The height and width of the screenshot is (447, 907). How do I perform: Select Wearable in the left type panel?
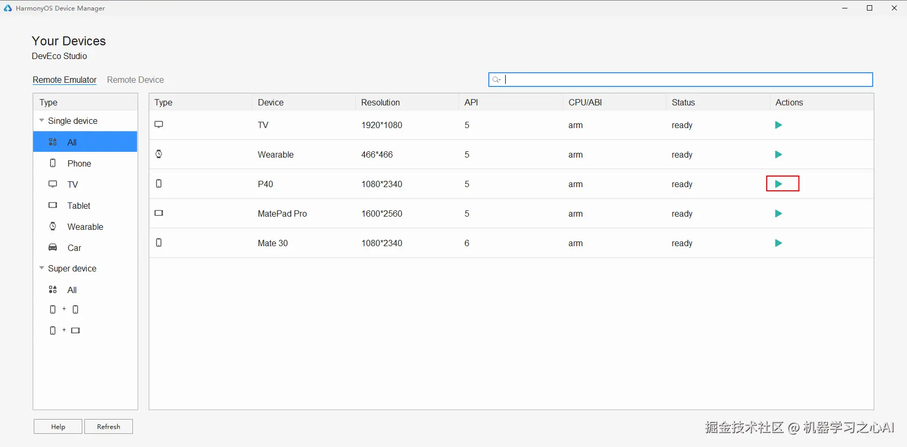pyautogui.click(x=85, y=227)
